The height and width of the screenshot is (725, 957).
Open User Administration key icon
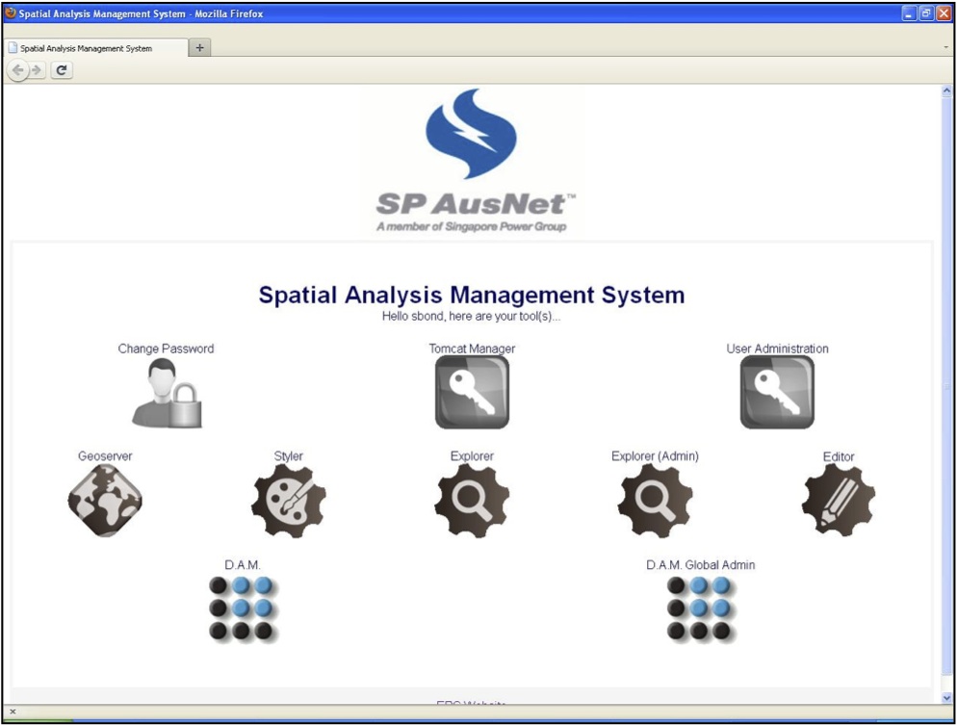click(777, 392)
